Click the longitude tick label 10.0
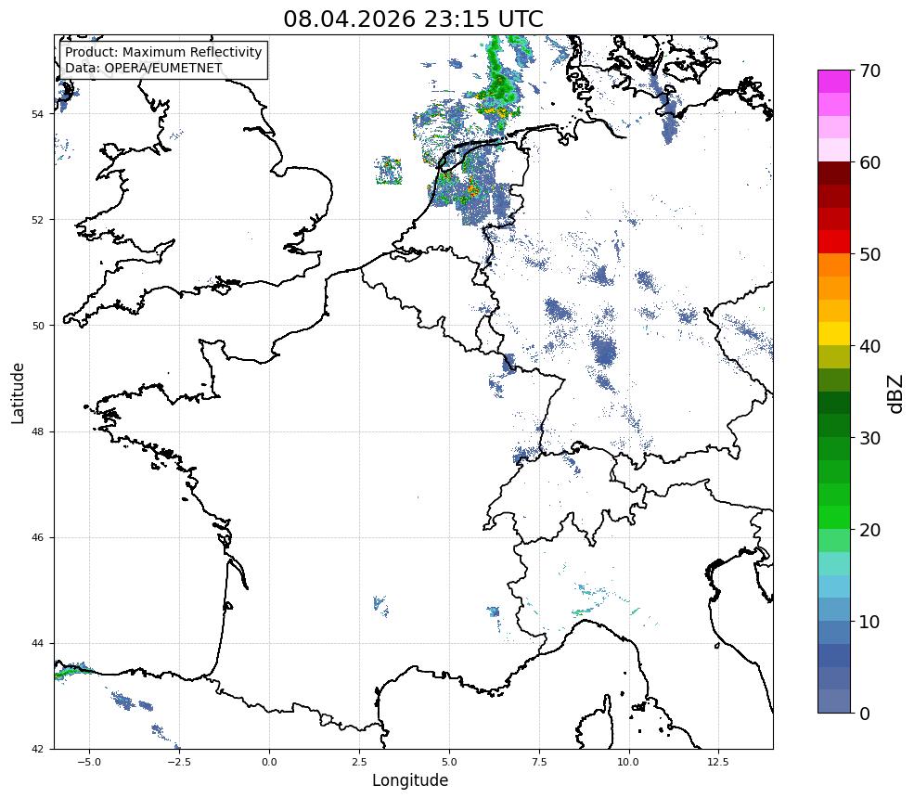 coord(628,762)
